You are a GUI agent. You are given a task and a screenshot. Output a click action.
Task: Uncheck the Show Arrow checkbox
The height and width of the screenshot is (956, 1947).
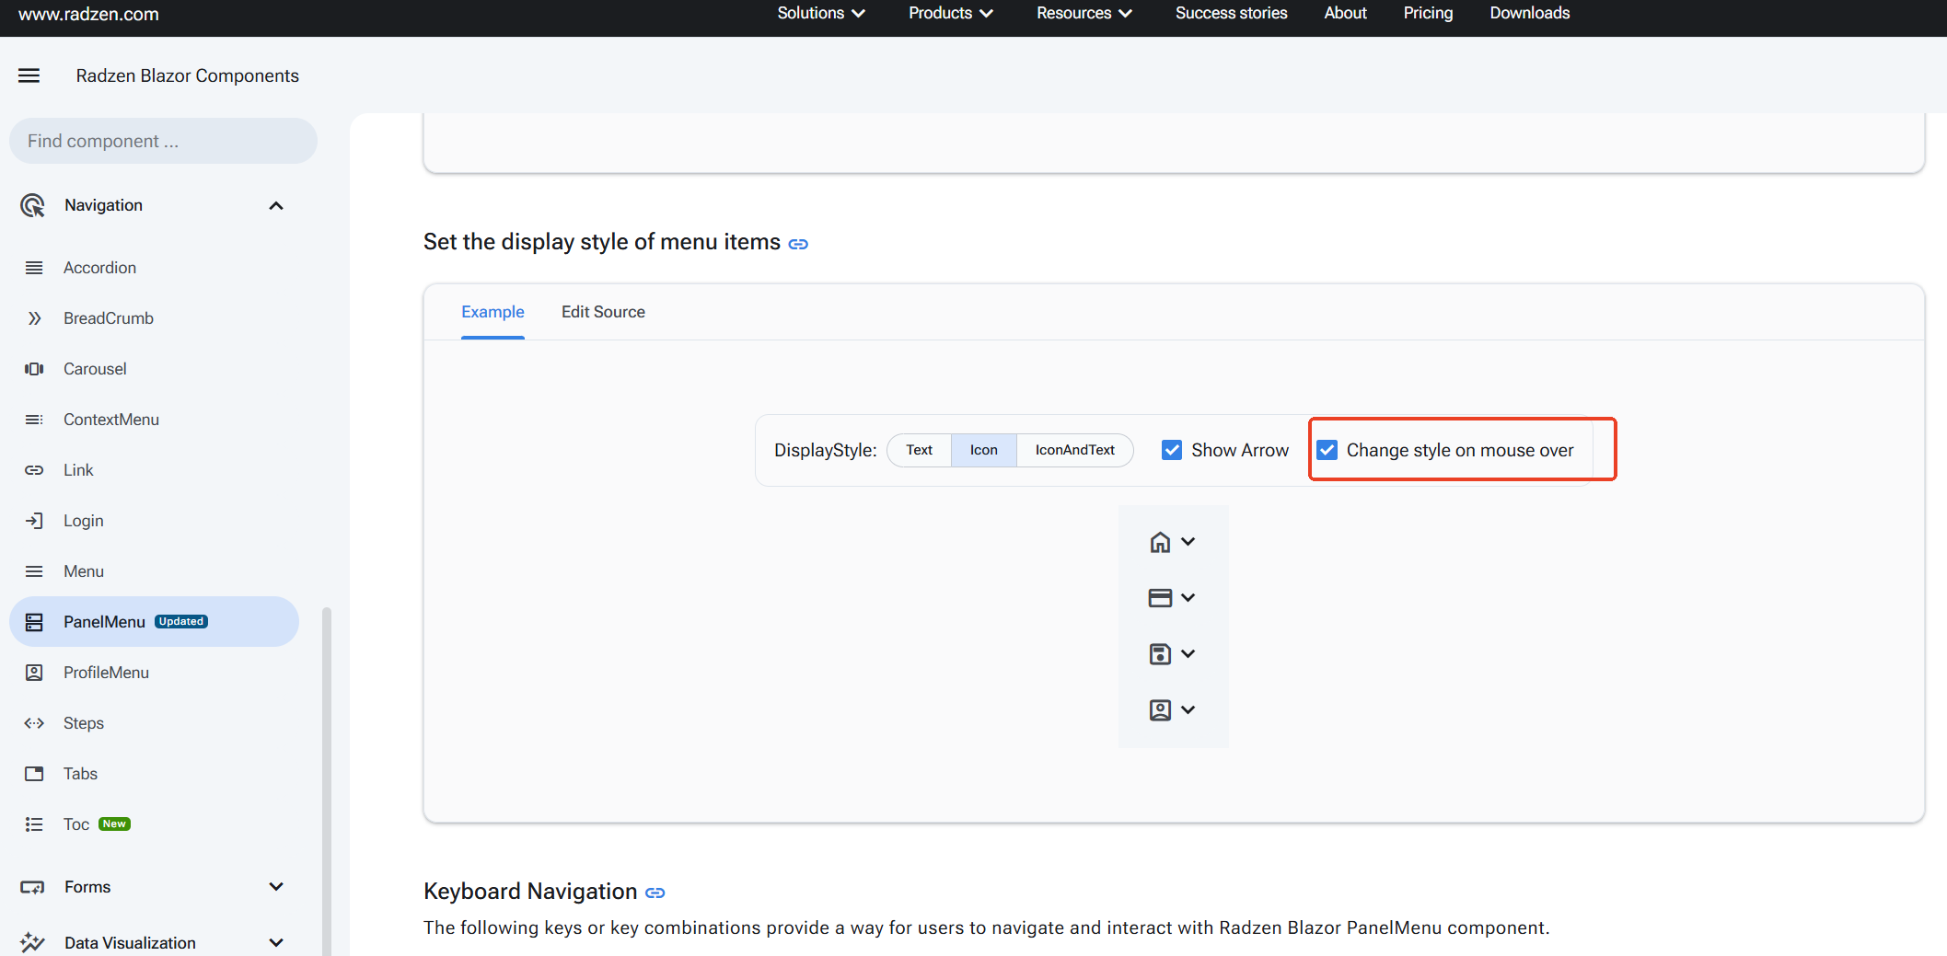point(1172,450)
